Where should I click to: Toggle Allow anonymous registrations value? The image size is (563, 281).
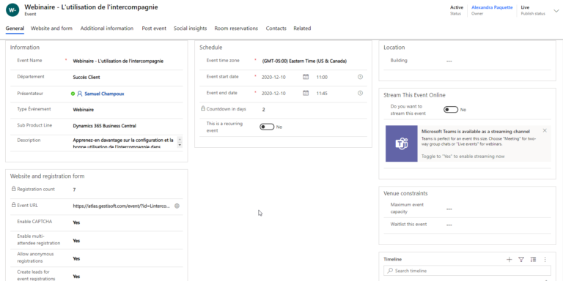[76, 258]
